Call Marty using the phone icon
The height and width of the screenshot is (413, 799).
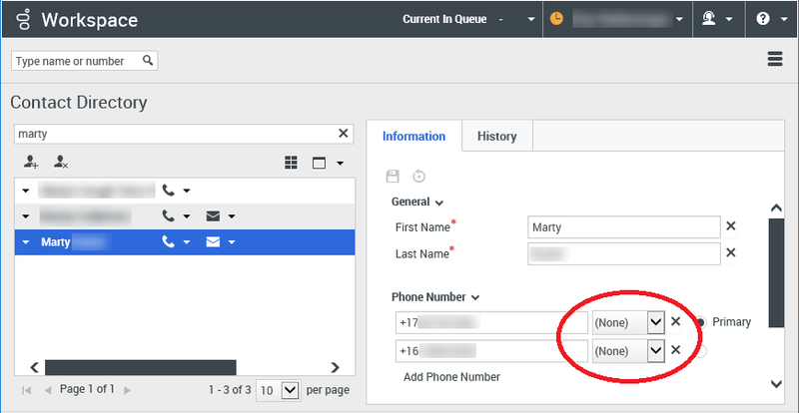tap(168, 241)
